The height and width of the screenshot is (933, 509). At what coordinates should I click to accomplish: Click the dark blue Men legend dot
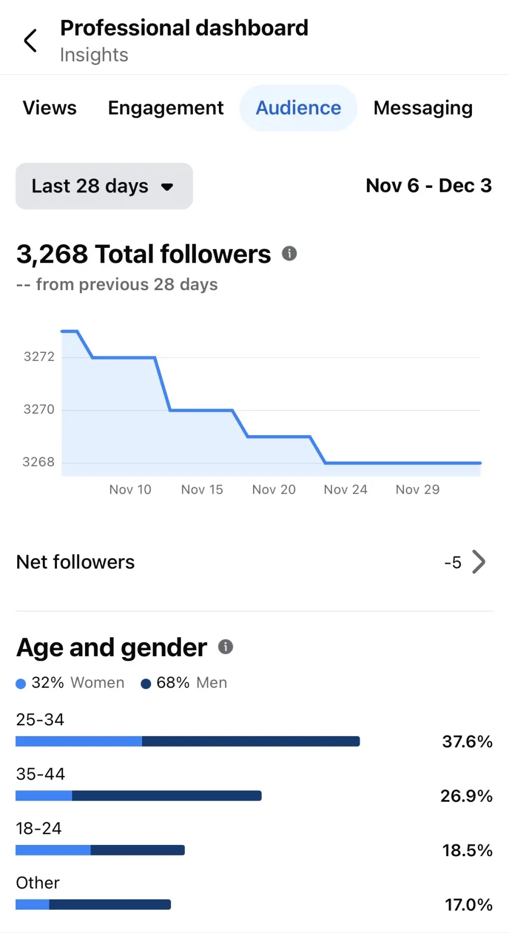pyautogui.click(x=146, y=684)
